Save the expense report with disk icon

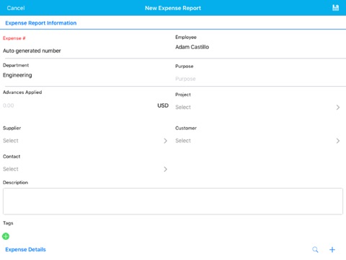click(335, 8)
